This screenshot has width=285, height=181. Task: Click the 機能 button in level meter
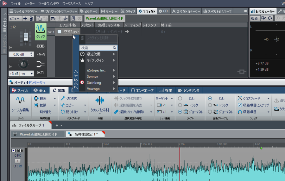pos(255,18)
